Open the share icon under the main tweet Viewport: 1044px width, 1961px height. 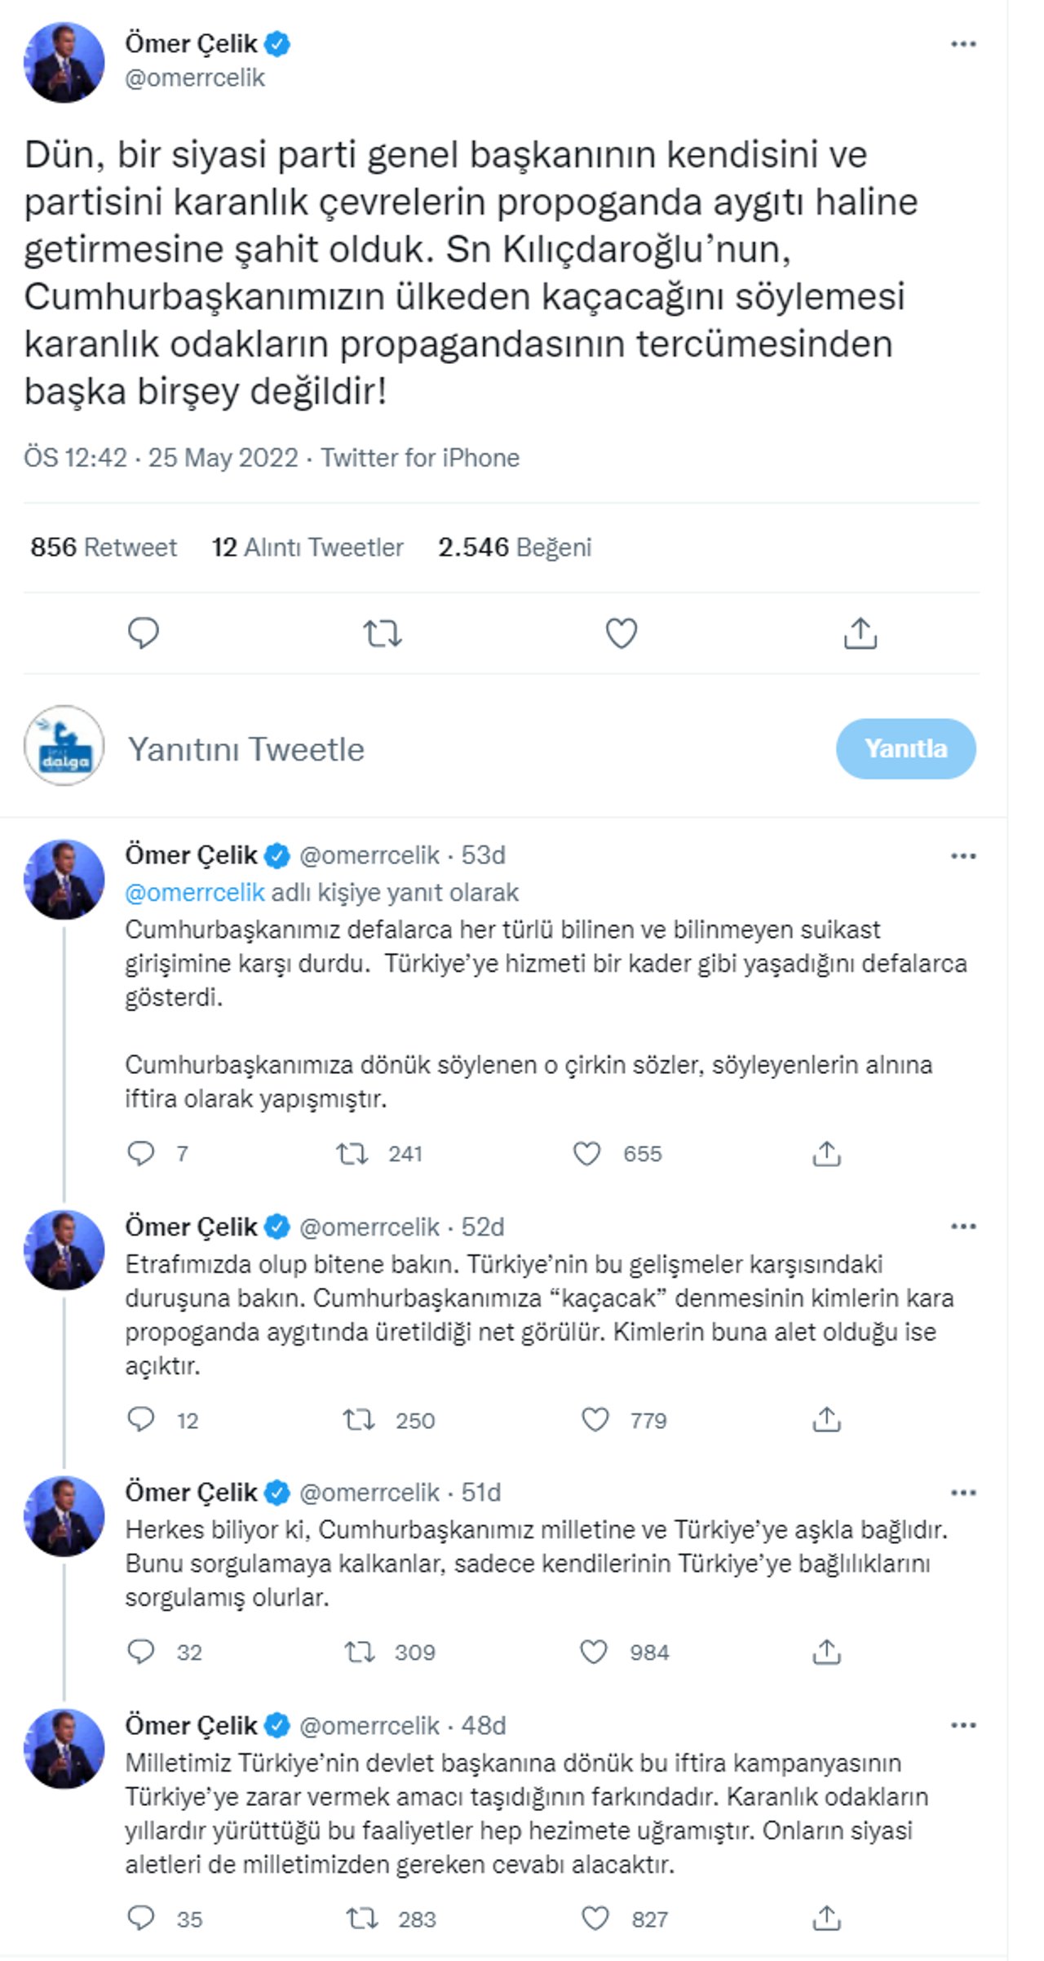tap(862, 632)
